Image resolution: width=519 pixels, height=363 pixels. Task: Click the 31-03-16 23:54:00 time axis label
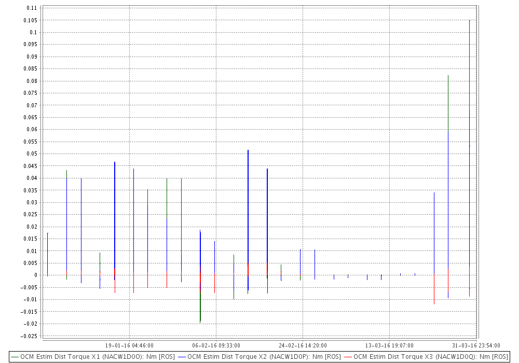coord(476,345)
